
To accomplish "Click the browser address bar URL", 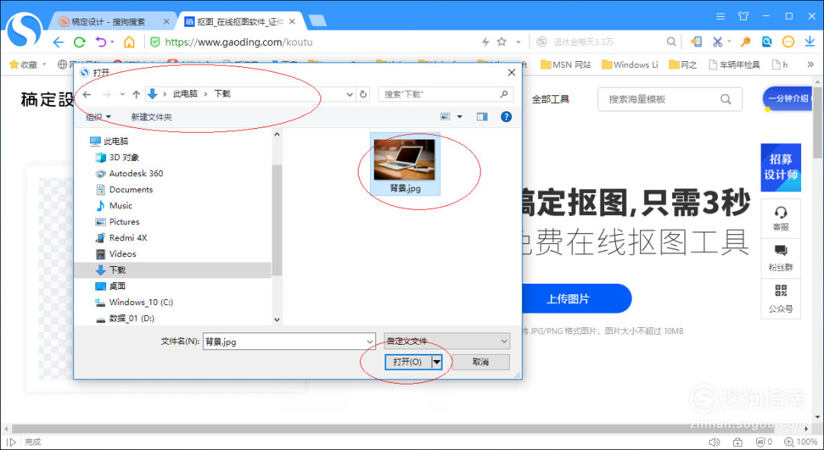I will [x=239, y=42].
